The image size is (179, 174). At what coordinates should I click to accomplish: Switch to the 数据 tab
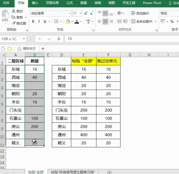coord(84,3)
